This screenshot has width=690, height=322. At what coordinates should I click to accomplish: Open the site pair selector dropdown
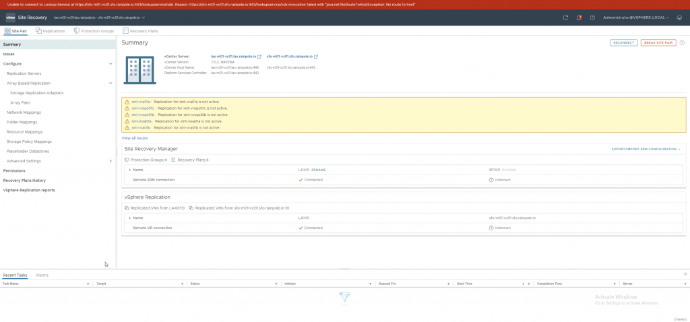[100, 18]
